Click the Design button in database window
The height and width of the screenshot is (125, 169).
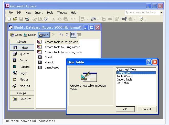pyautogui.click(x=30, y=35)
